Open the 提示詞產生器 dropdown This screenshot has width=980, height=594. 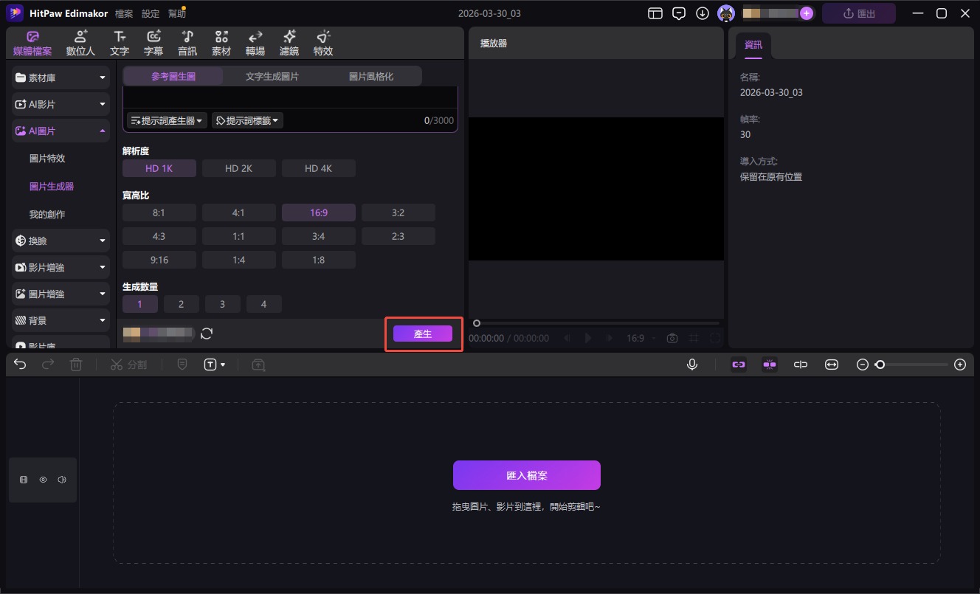pos(167,120)
